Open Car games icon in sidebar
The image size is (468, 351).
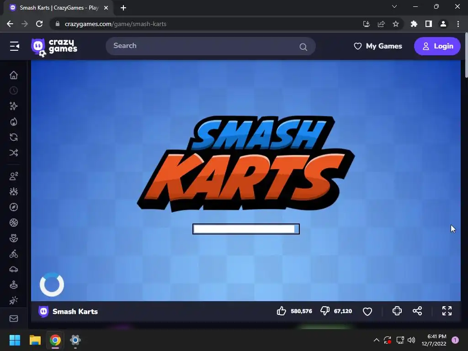coord(14,269)
